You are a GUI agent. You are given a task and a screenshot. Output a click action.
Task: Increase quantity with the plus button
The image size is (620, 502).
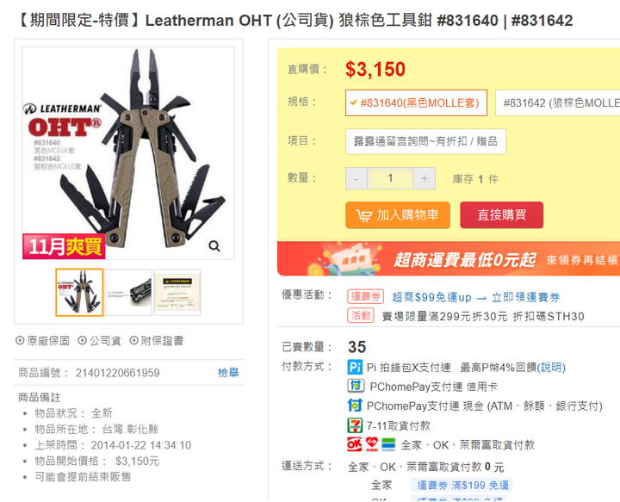425,178
